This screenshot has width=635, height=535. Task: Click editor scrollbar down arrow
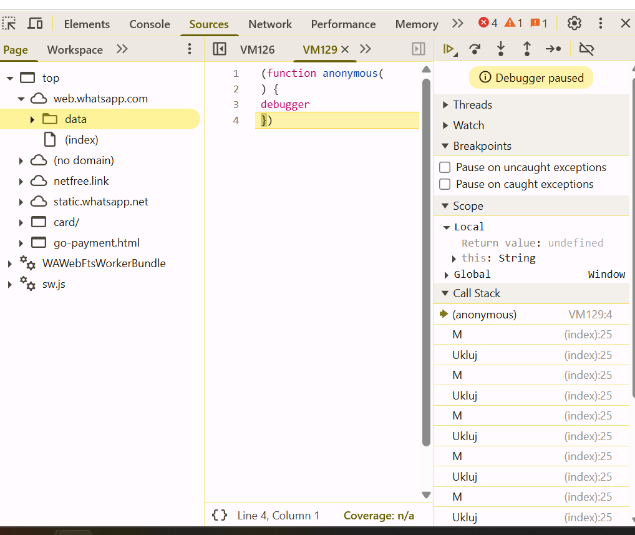[426, 495]
